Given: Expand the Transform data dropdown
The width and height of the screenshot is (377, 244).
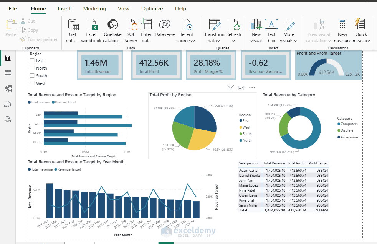Looking at the screenshot, I should coord(218,41).
